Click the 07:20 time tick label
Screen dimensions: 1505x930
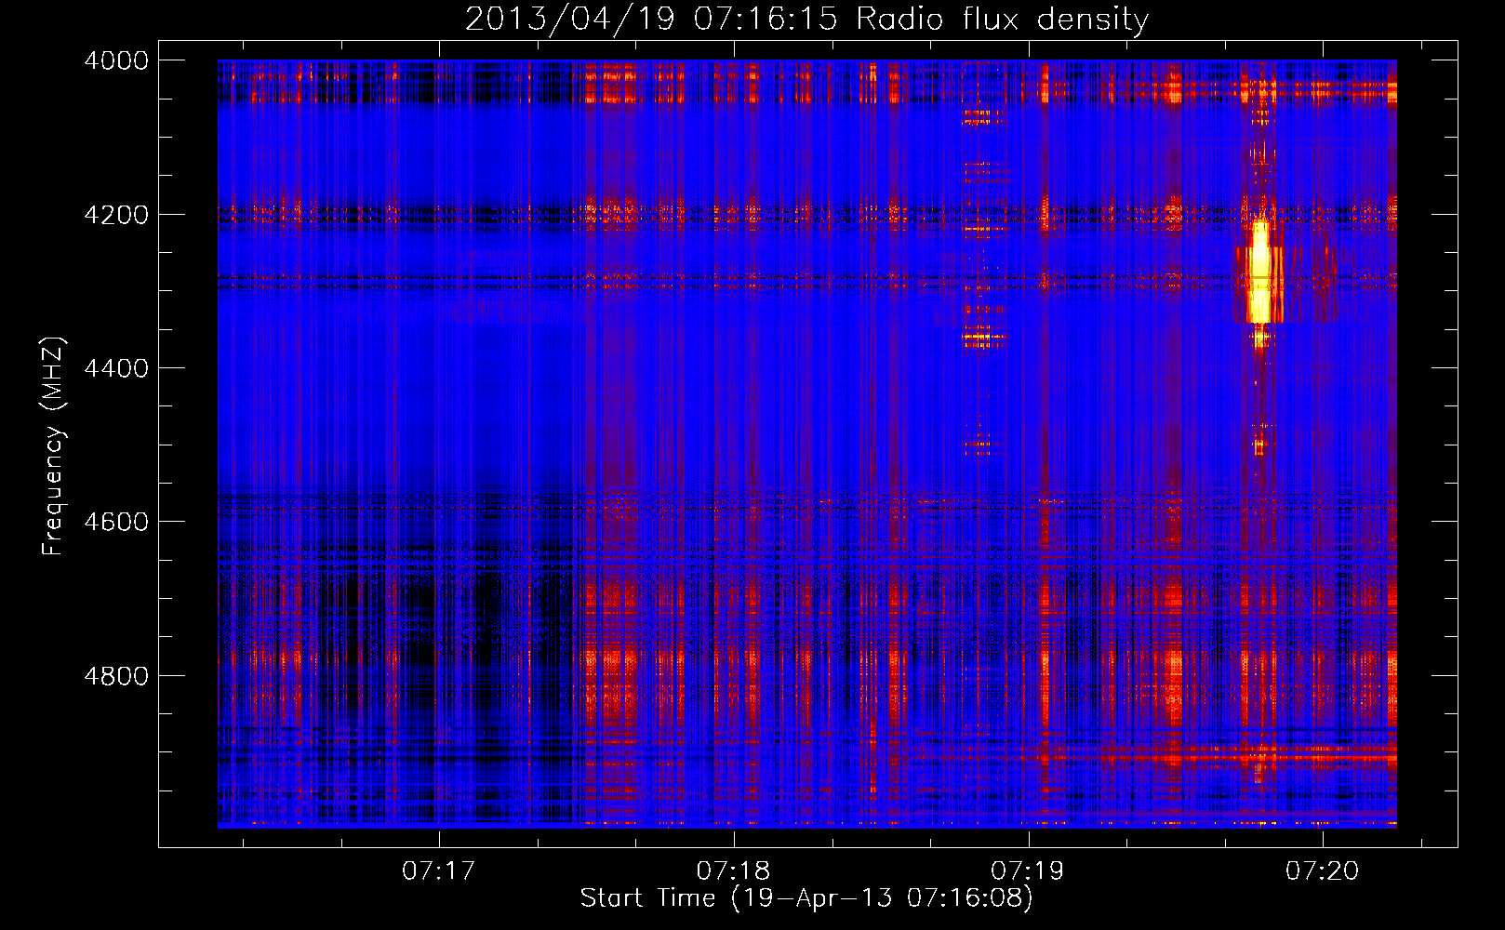point(1322,870)
